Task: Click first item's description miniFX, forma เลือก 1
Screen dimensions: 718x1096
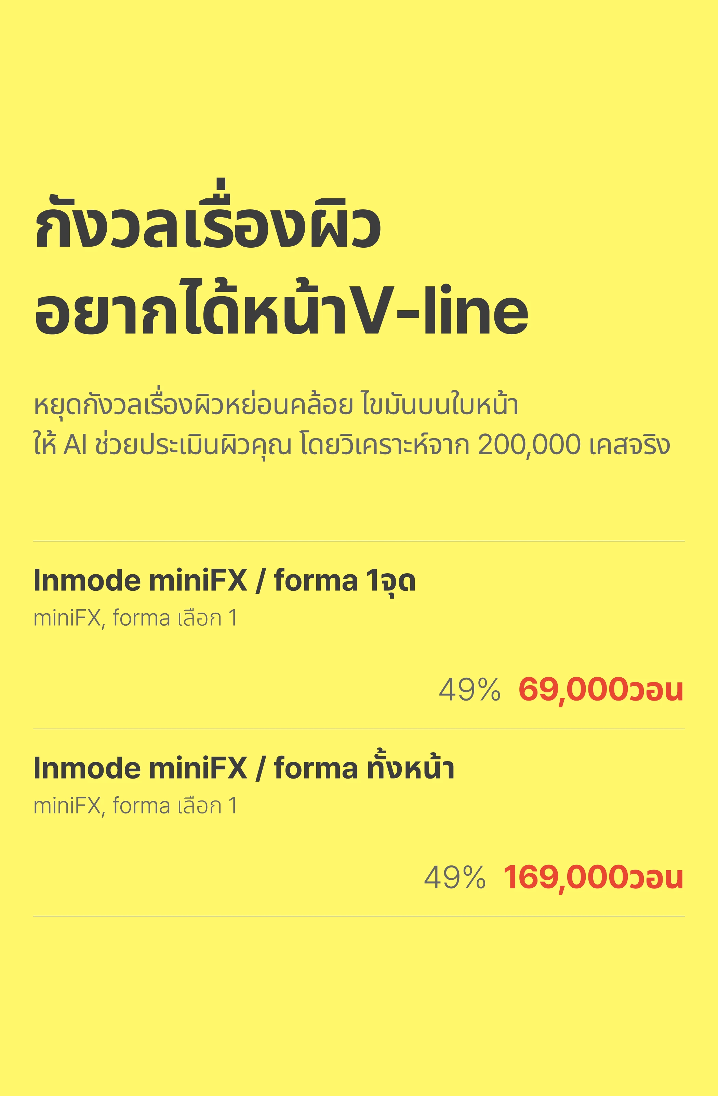Action: (136, 617)
